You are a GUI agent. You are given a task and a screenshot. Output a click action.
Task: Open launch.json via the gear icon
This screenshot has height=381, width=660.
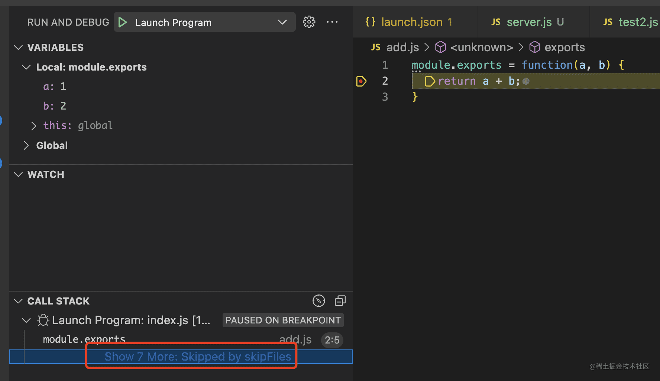[x=309, y=22]
